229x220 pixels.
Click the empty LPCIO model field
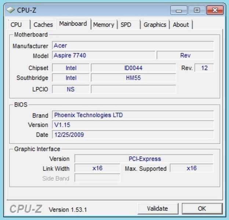point(133,89)
